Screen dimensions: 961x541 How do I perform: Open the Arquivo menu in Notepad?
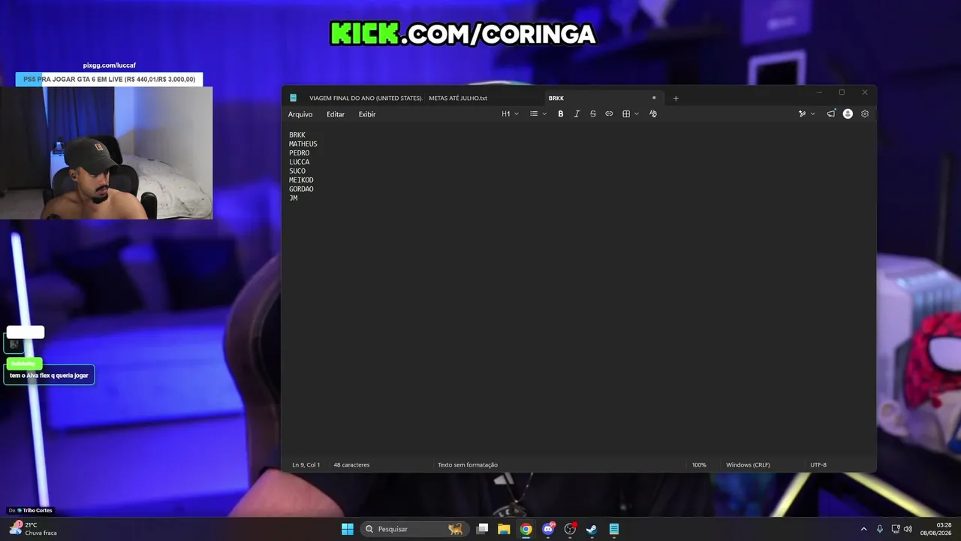pos(300,114)
